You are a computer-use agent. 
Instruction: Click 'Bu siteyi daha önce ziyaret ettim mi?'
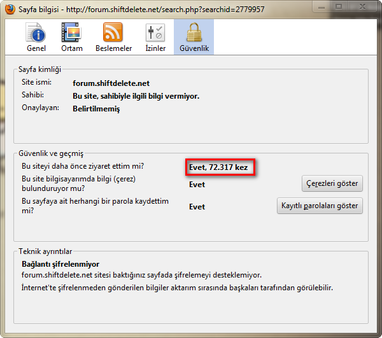tap(83, 166)
